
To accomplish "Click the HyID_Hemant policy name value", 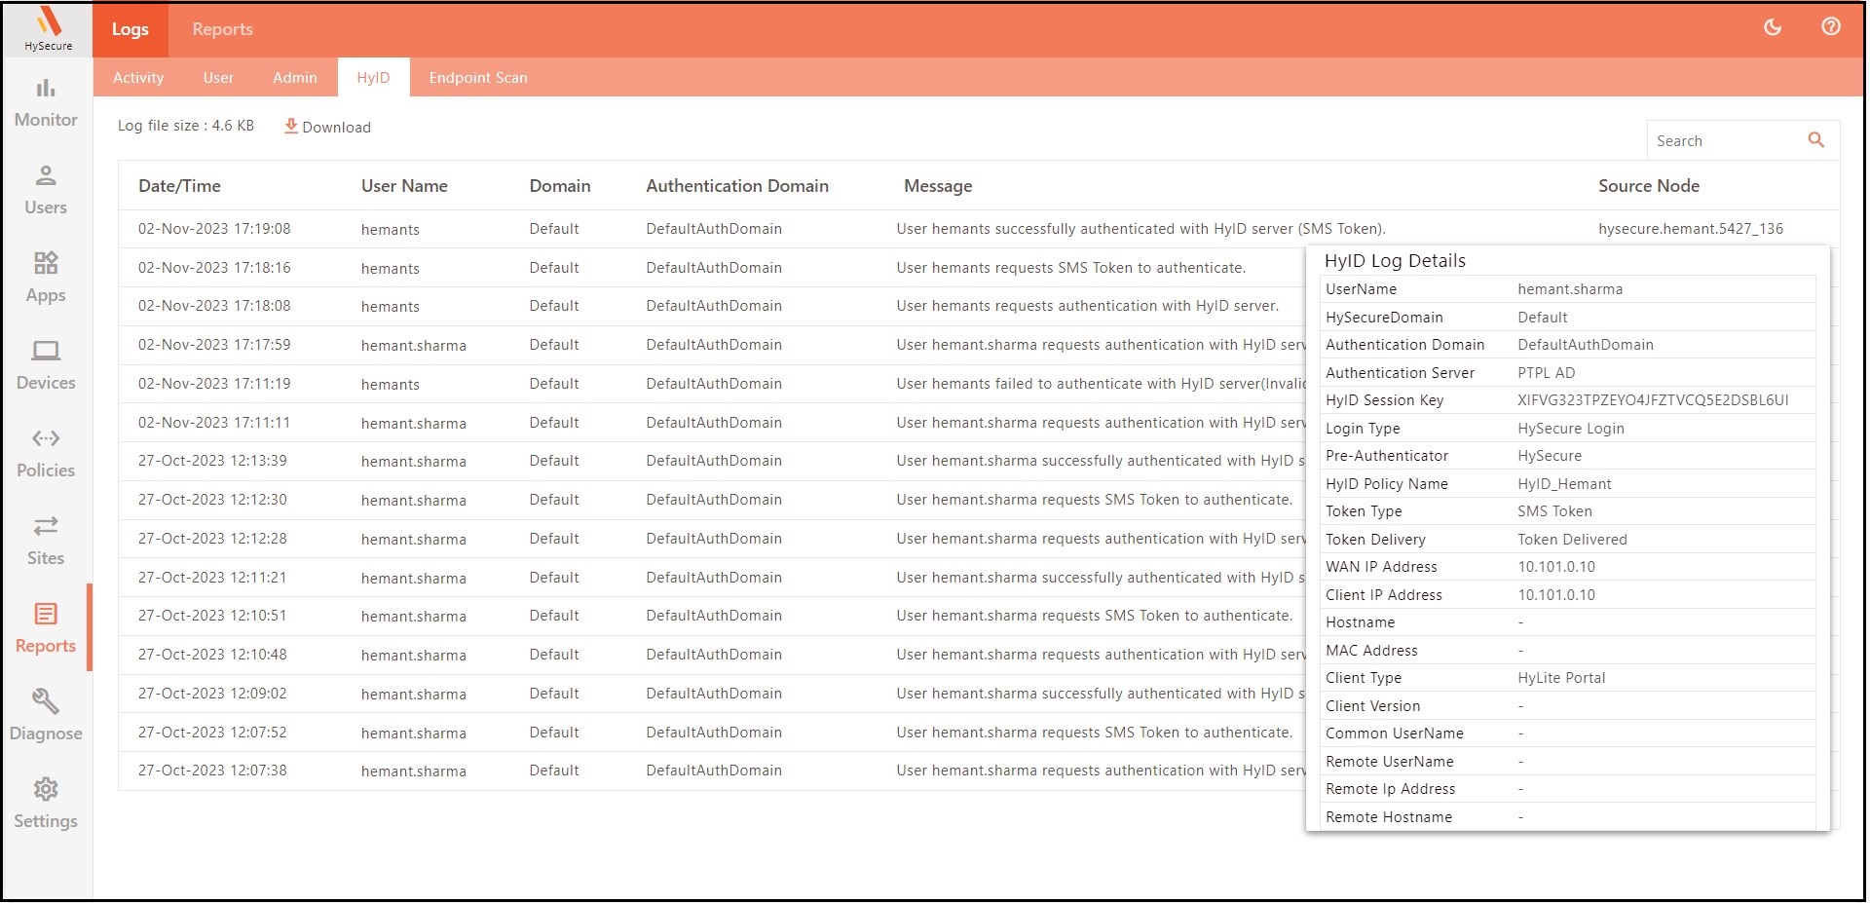I will click(x=1564, y=484).
